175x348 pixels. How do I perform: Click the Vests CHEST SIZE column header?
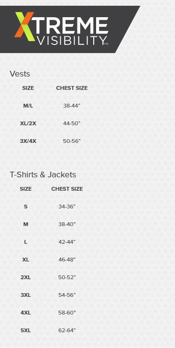pos(72,88)
